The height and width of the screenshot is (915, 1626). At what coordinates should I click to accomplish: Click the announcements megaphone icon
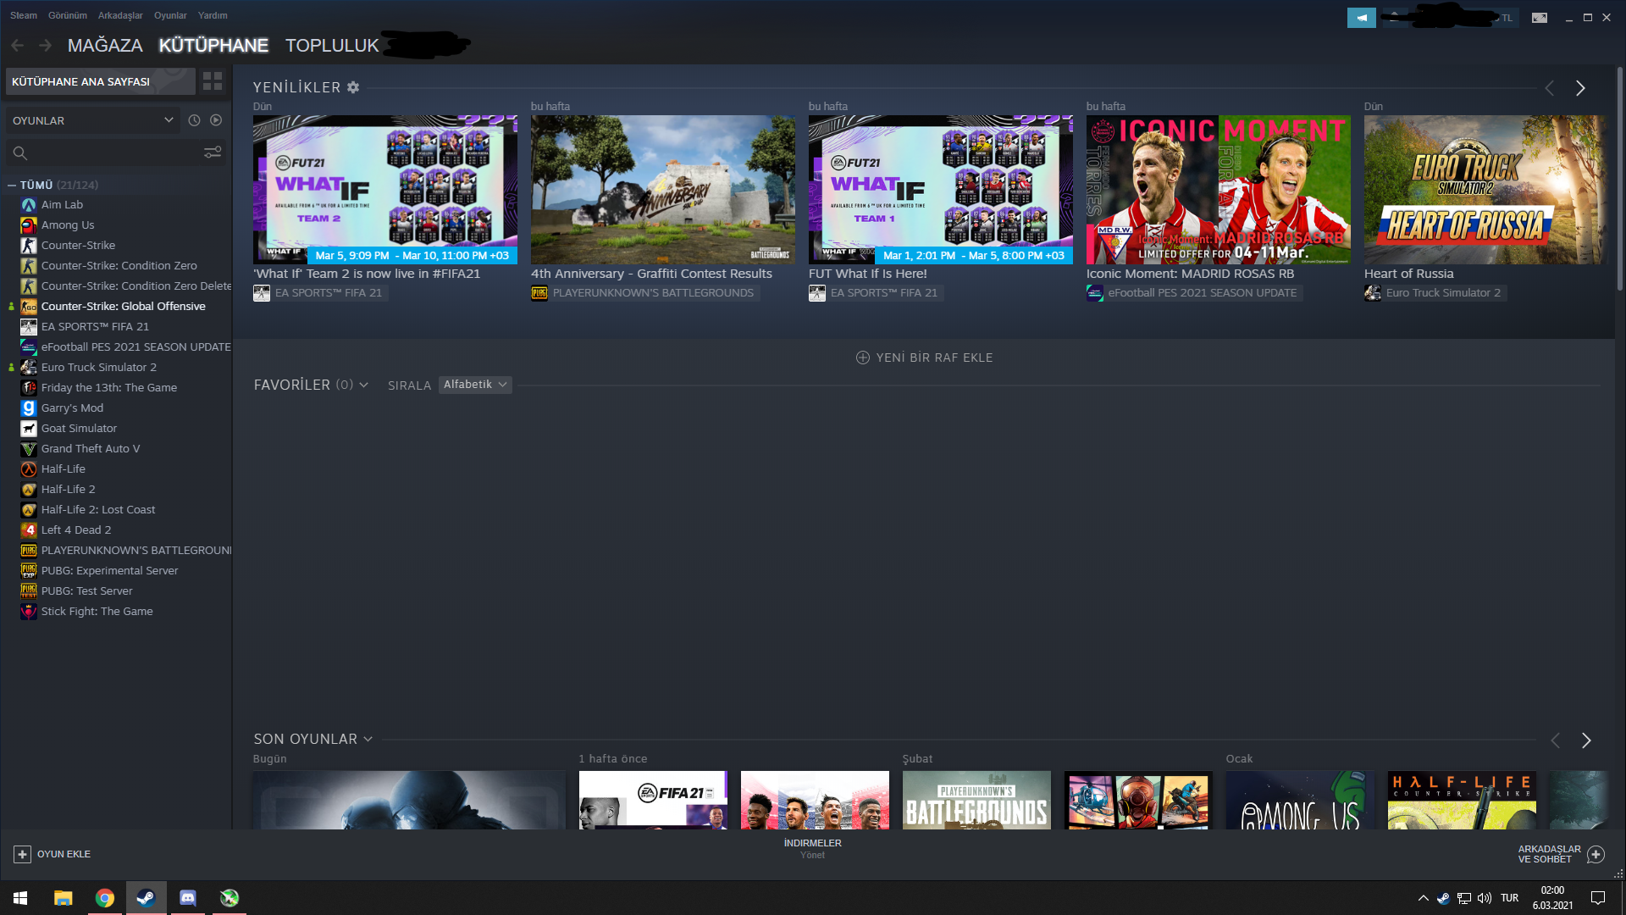click(1361, 17)
